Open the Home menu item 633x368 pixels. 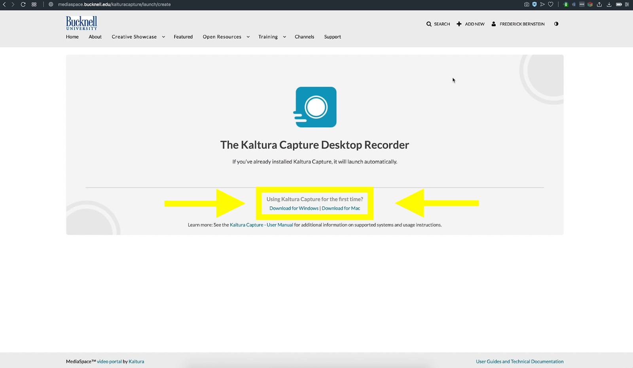point(72,37)
